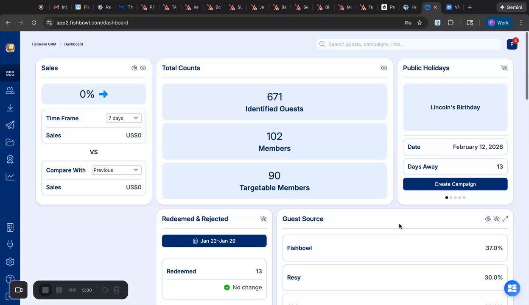Open the download/import icon in sidebar
The height and width of the screenshot is (305, 529).
click(10, 108)
